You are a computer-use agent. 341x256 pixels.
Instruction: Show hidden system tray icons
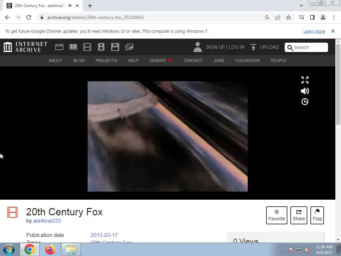click(x=283, y=250)
